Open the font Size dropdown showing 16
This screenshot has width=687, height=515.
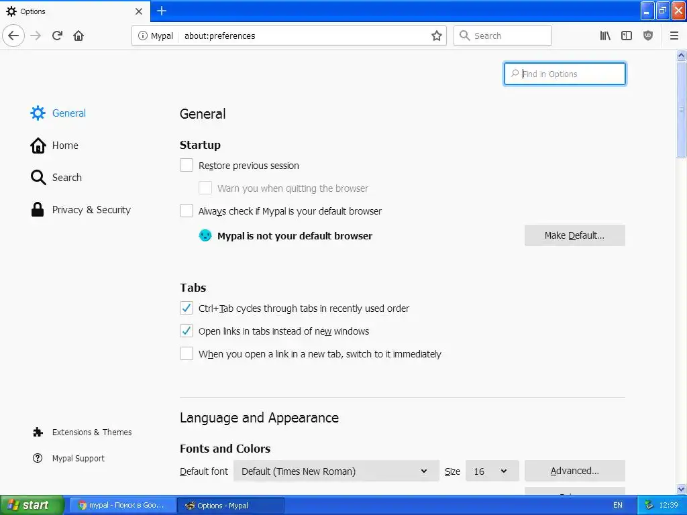point(492,471)
